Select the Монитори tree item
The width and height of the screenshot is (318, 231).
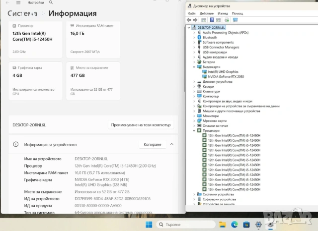pyautogui.click(x=211, y=116)
